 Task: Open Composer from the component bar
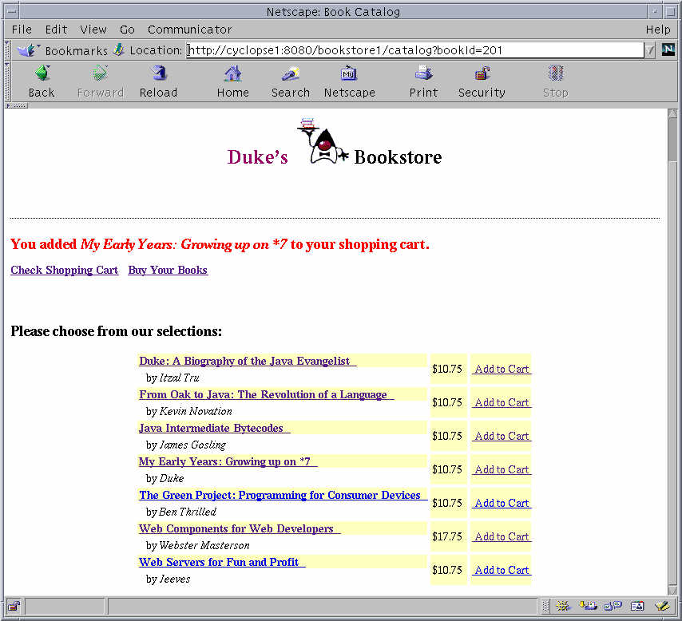661,606
